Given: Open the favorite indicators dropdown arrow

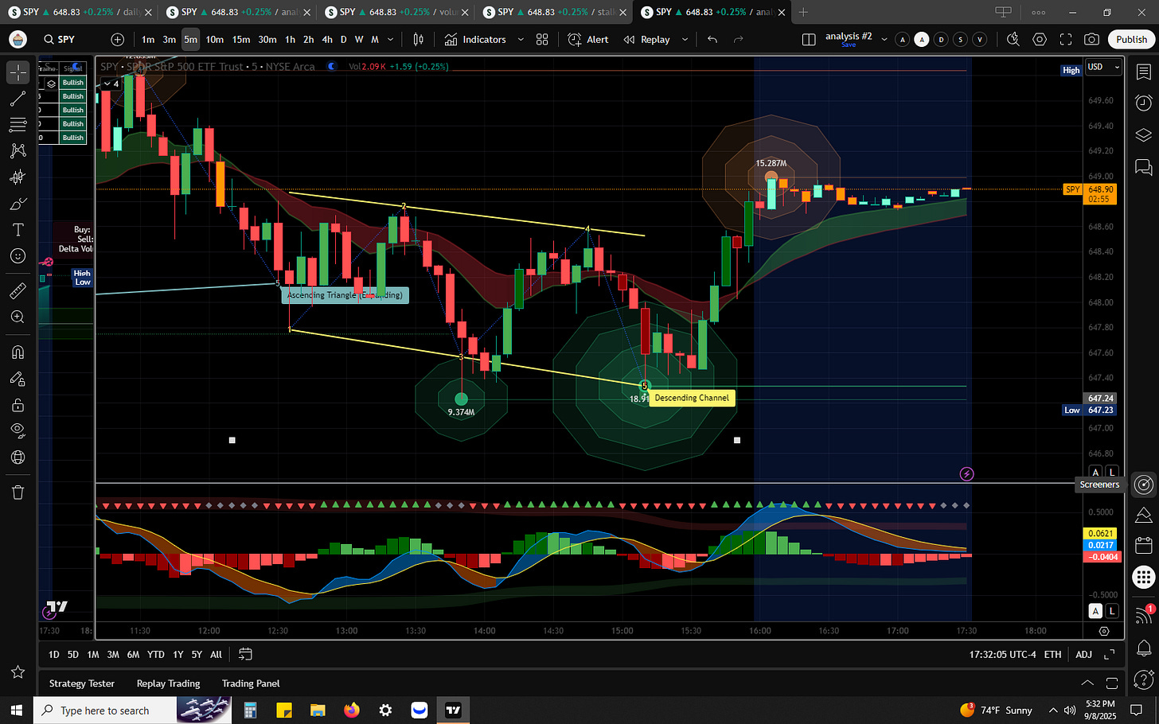Looking at the screenshot, I should pos(521,40).
